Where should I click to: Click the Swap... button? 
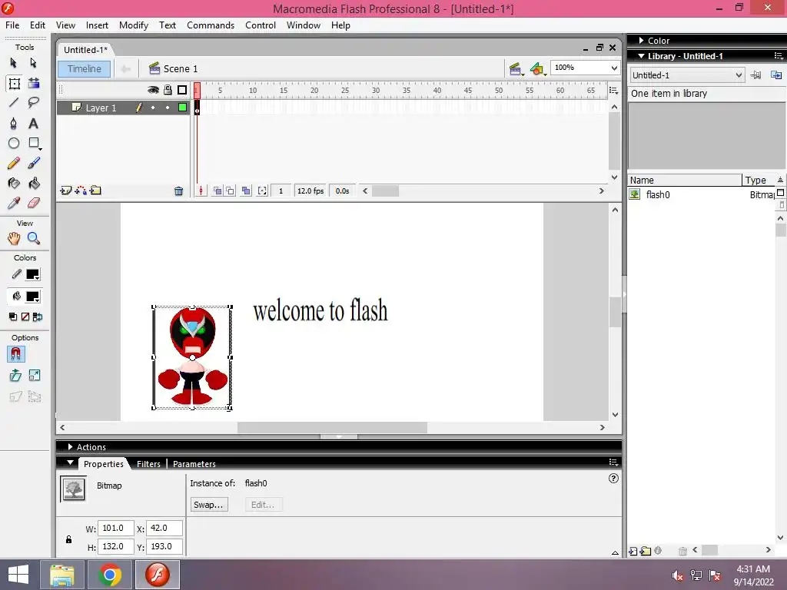[x=209, y=505]
